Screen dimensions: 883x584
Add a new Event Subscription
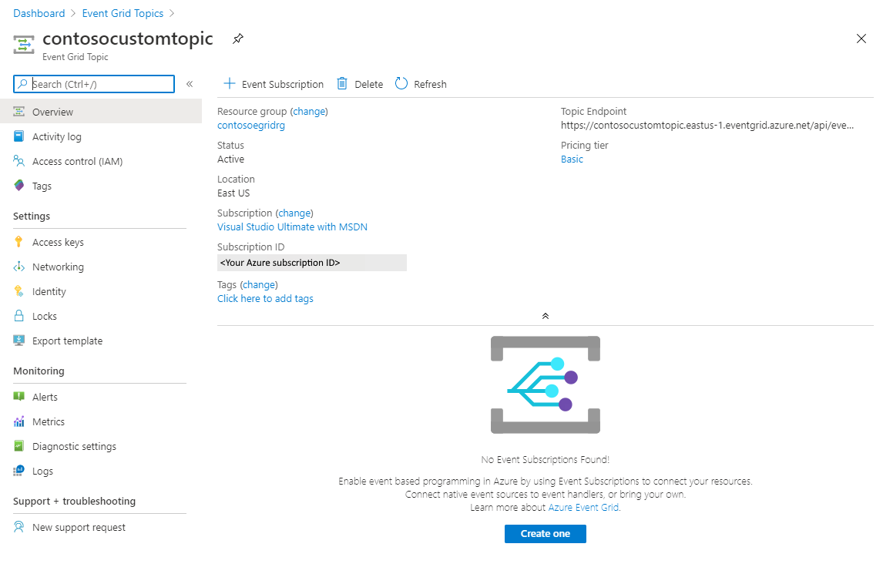coord(274,84)
